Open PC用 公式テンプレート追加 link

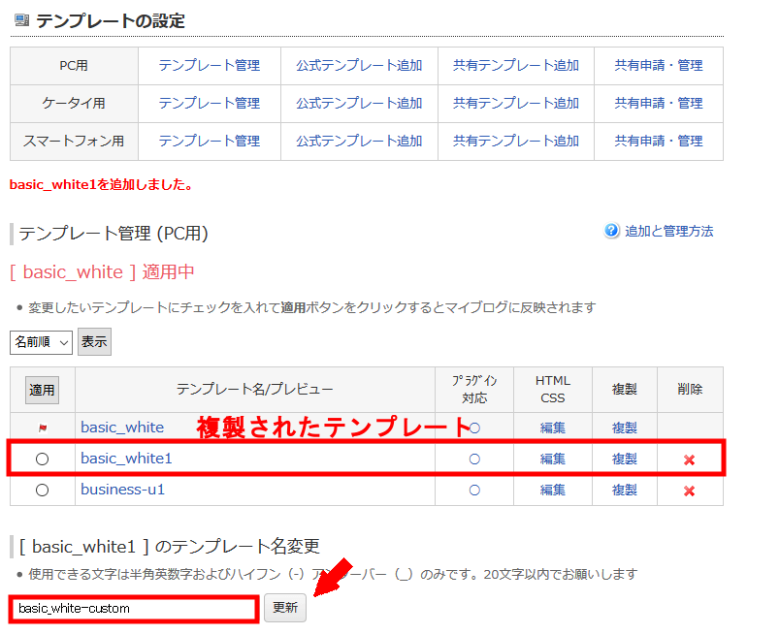(x=359, y=66)
